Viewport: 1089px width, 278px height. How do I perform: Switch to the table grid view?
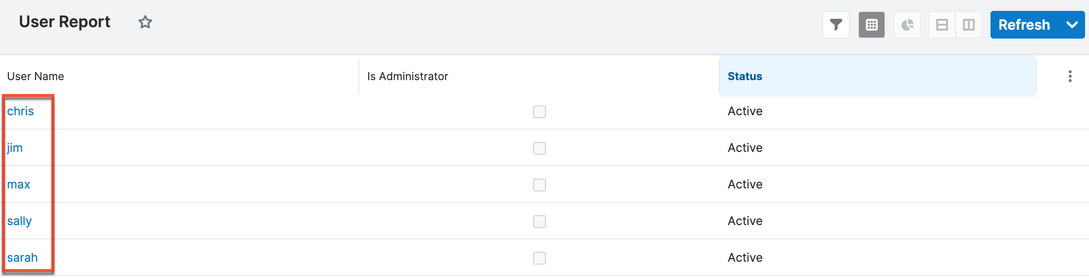[x=872, y=25]
